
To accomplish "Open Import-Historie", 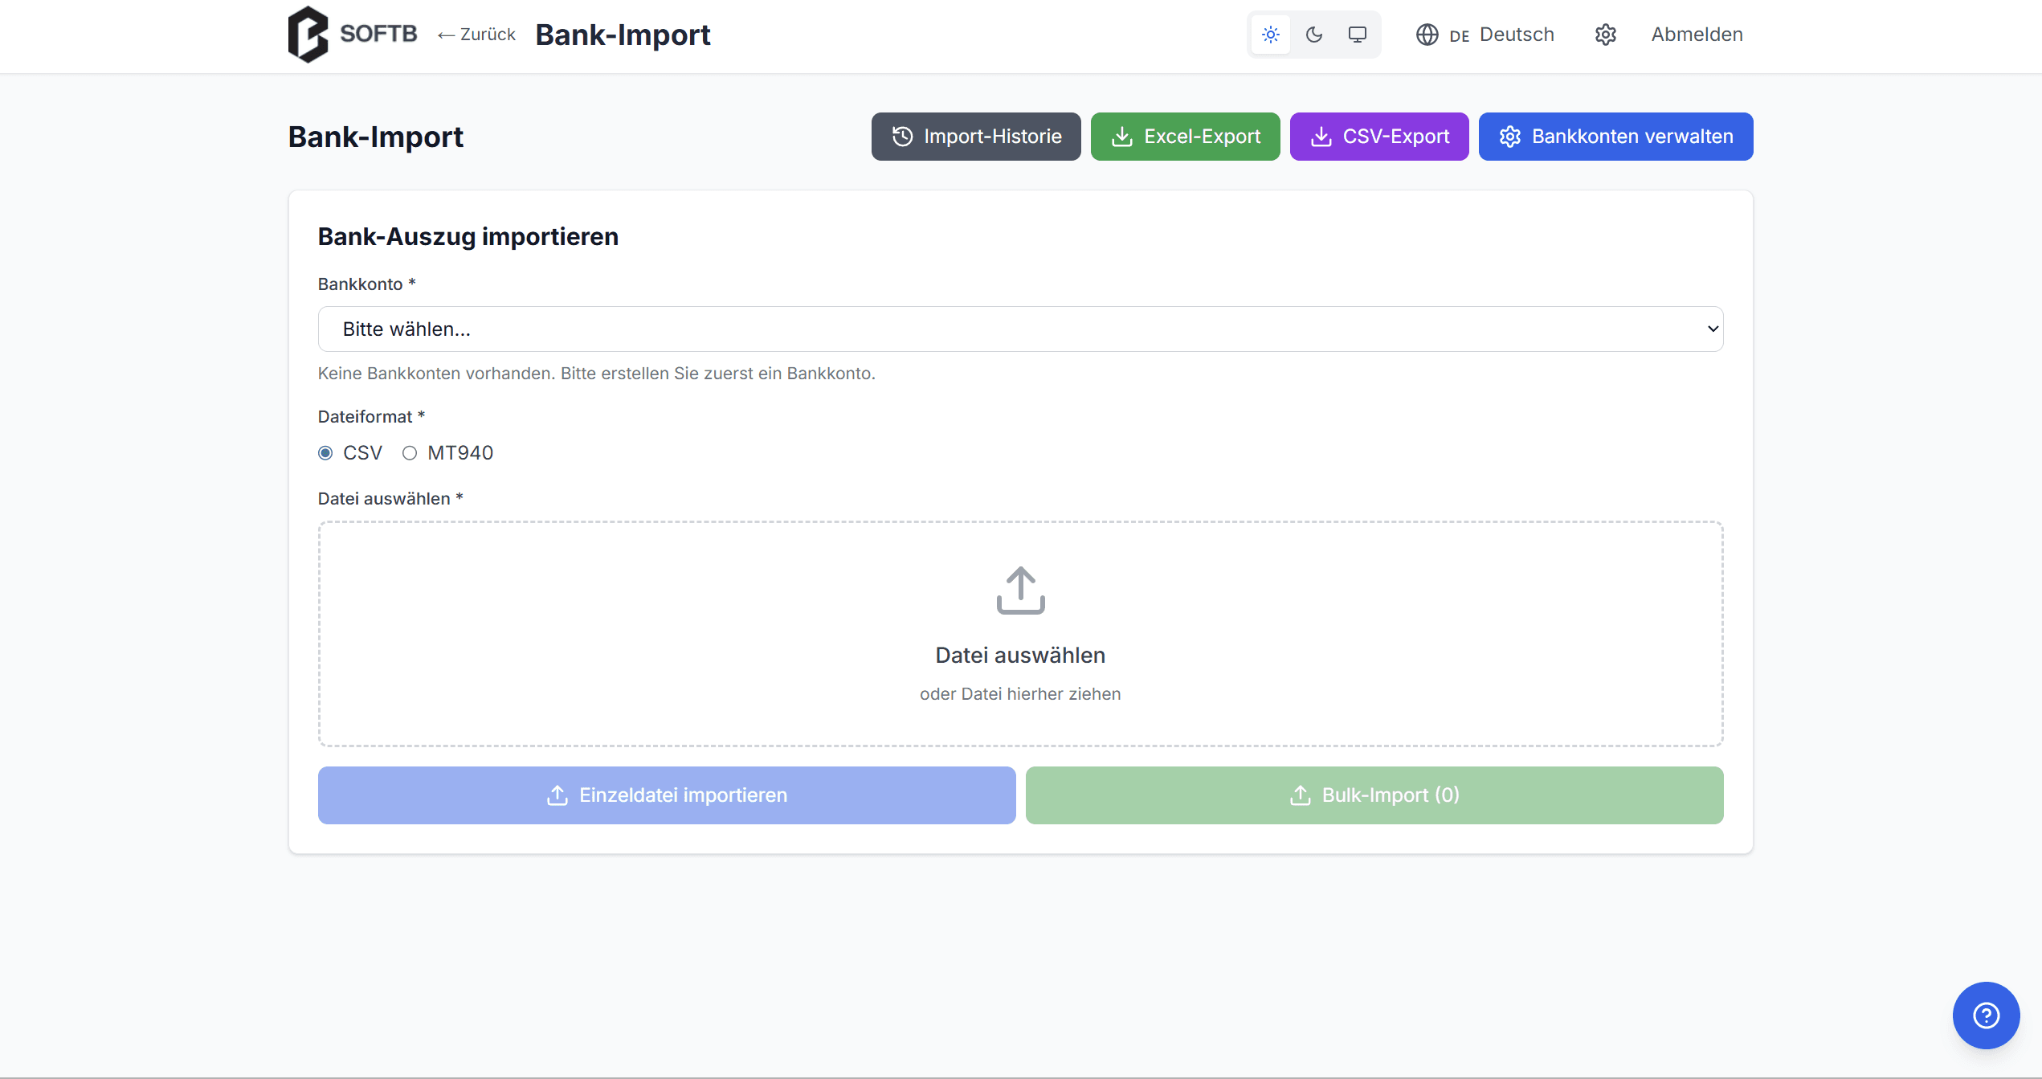I will coord(976,137).
